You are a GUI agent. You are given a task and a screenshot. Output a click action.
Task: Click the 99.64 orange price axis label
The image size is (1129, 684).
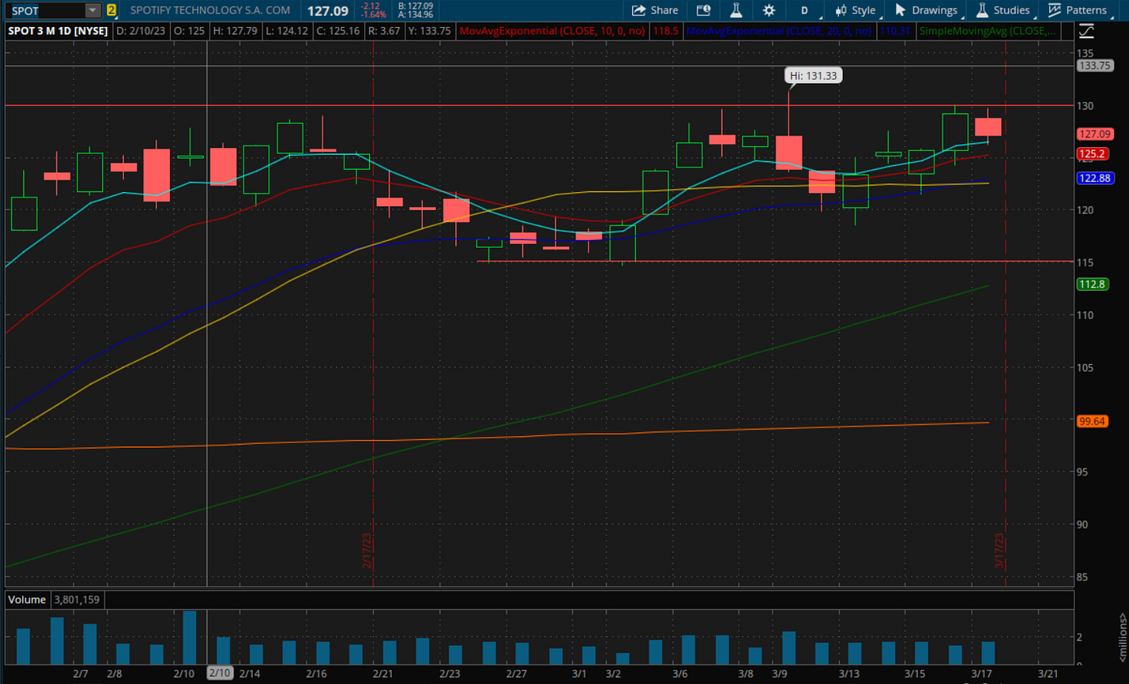(1092, 421)
